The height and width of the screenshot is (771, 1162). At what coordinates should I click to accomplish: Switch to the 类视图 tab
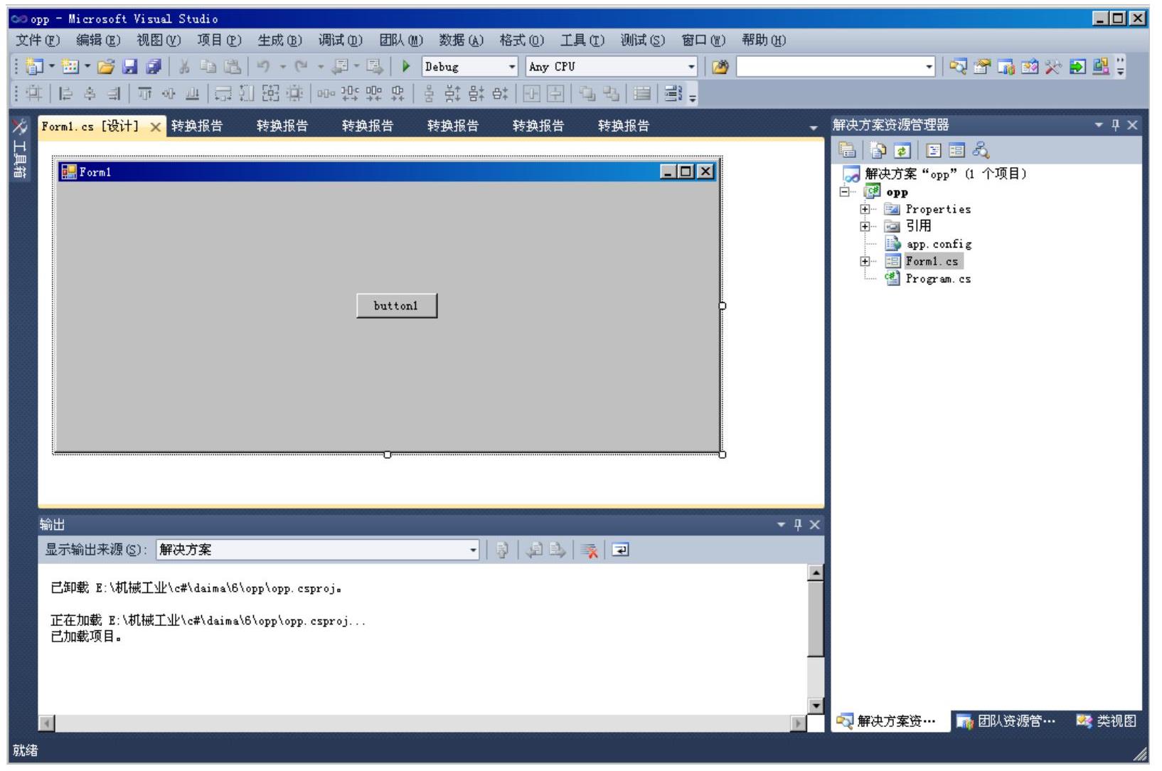pyautogui.click(x=1107, y=721)
